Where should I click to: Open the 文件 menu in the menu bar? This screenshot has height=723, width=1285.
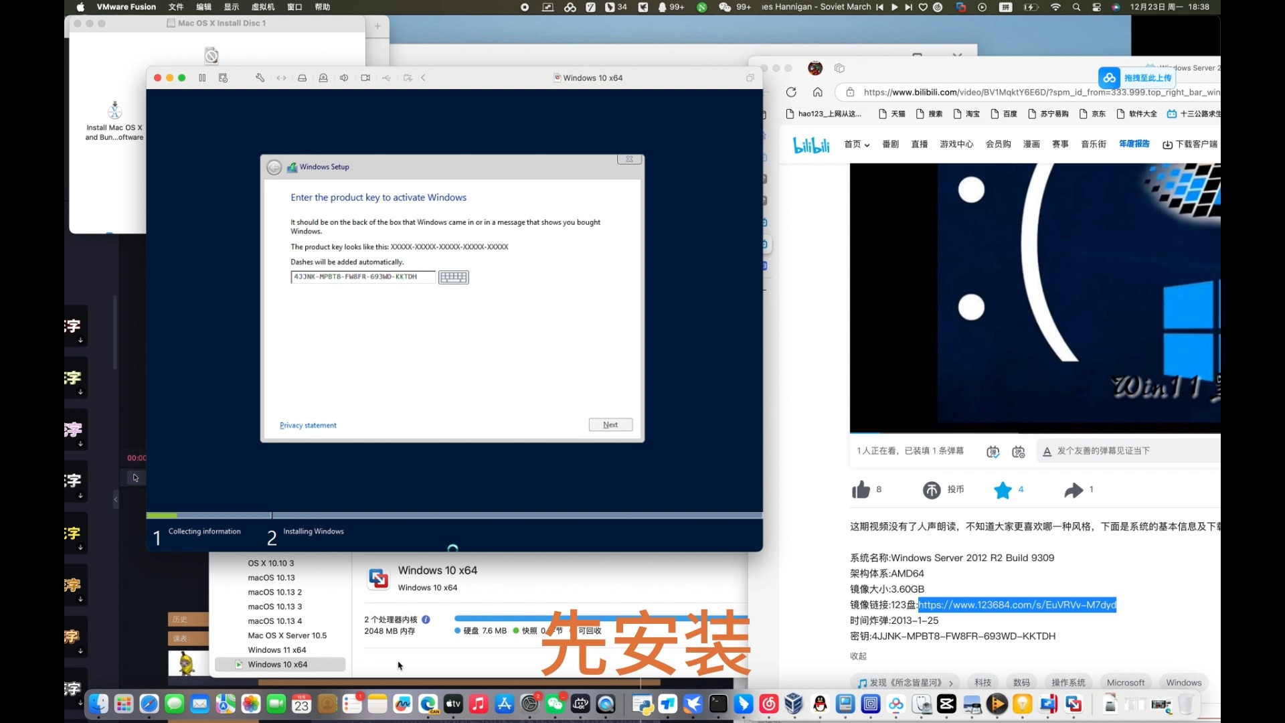pyautogui.click(x=176, y=7)
